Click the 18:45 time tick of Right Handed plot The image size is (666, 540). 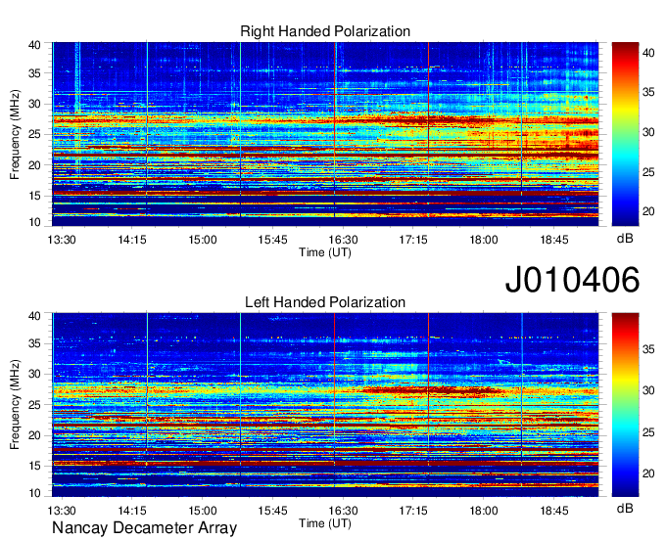554,240
